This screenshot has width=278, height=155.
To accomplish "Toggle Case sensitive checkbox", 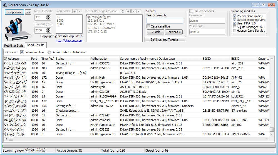I will (148, 26).
